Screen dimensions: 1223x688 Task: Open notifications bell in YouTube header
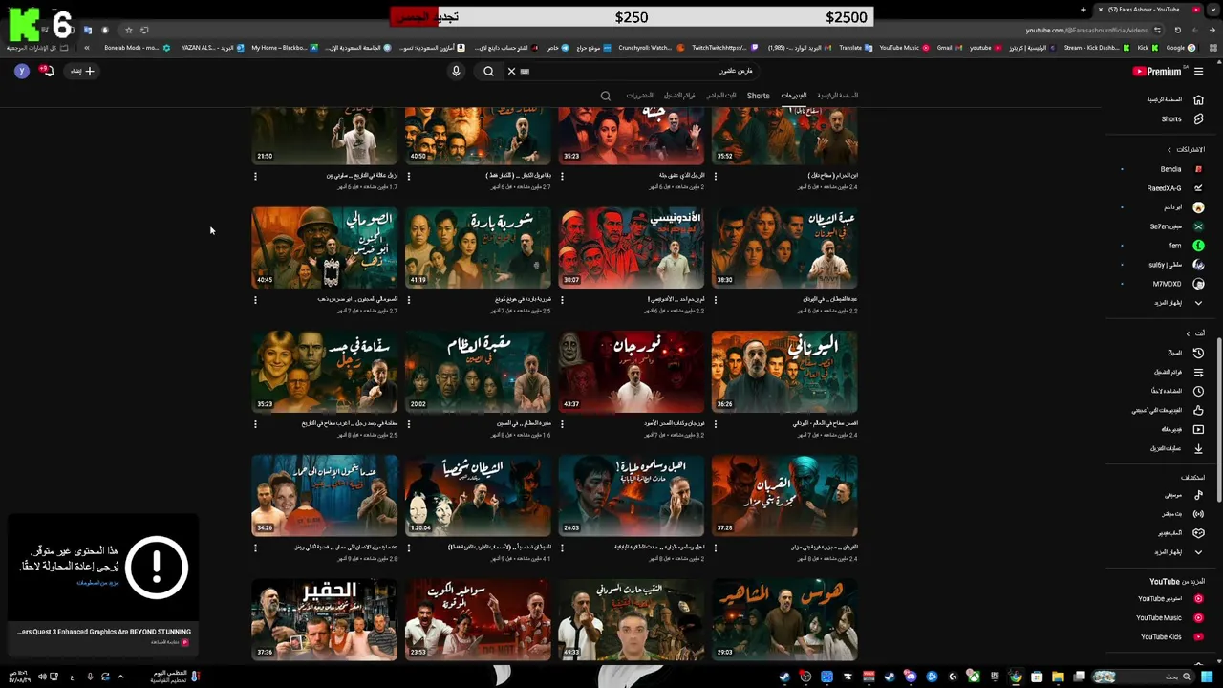46,71
